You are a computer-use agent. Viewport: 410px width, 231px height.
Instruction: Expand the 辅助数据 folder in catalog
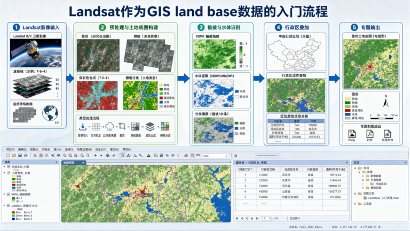pyautogui.click(x=363, y=188)
